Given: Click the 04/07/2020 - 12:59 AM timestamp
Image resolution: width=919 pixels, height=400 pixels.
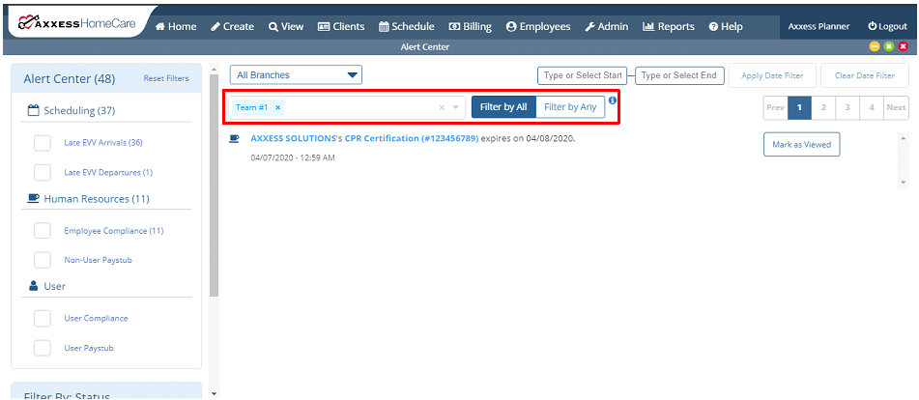Looking at the screenshot, I should 293,157.
